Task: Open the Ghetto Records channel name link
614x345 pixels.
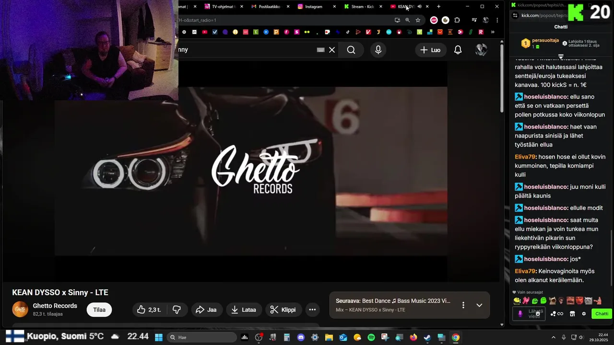Action: coord(55,306)
